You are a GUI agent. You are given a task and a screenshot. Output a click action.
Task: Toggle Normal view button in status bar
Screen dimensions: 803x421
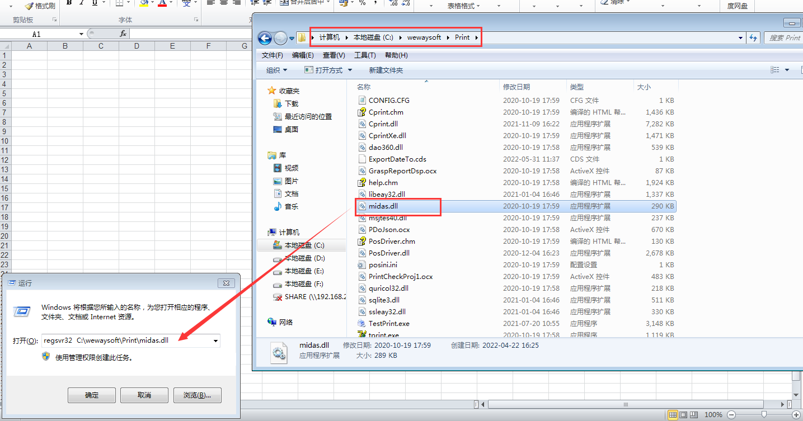tap(674, 415)
